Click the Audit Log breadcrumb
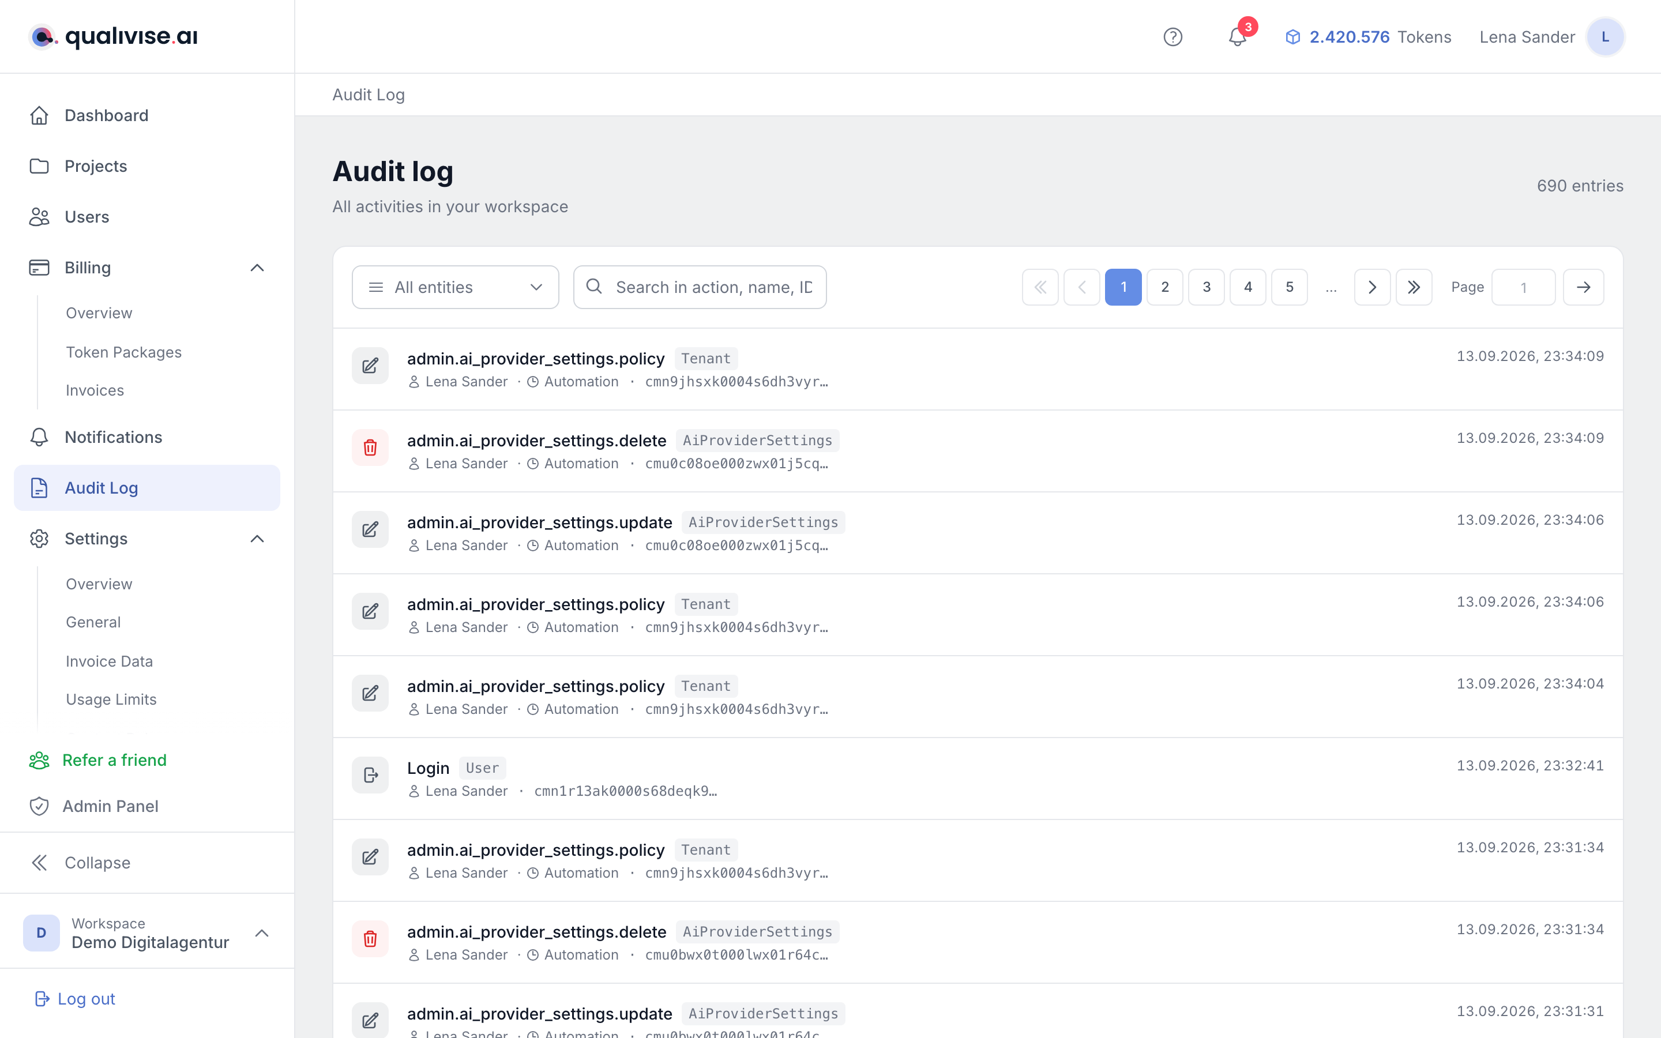This screenshot has height=1038, width=1661. coord(369,95)
